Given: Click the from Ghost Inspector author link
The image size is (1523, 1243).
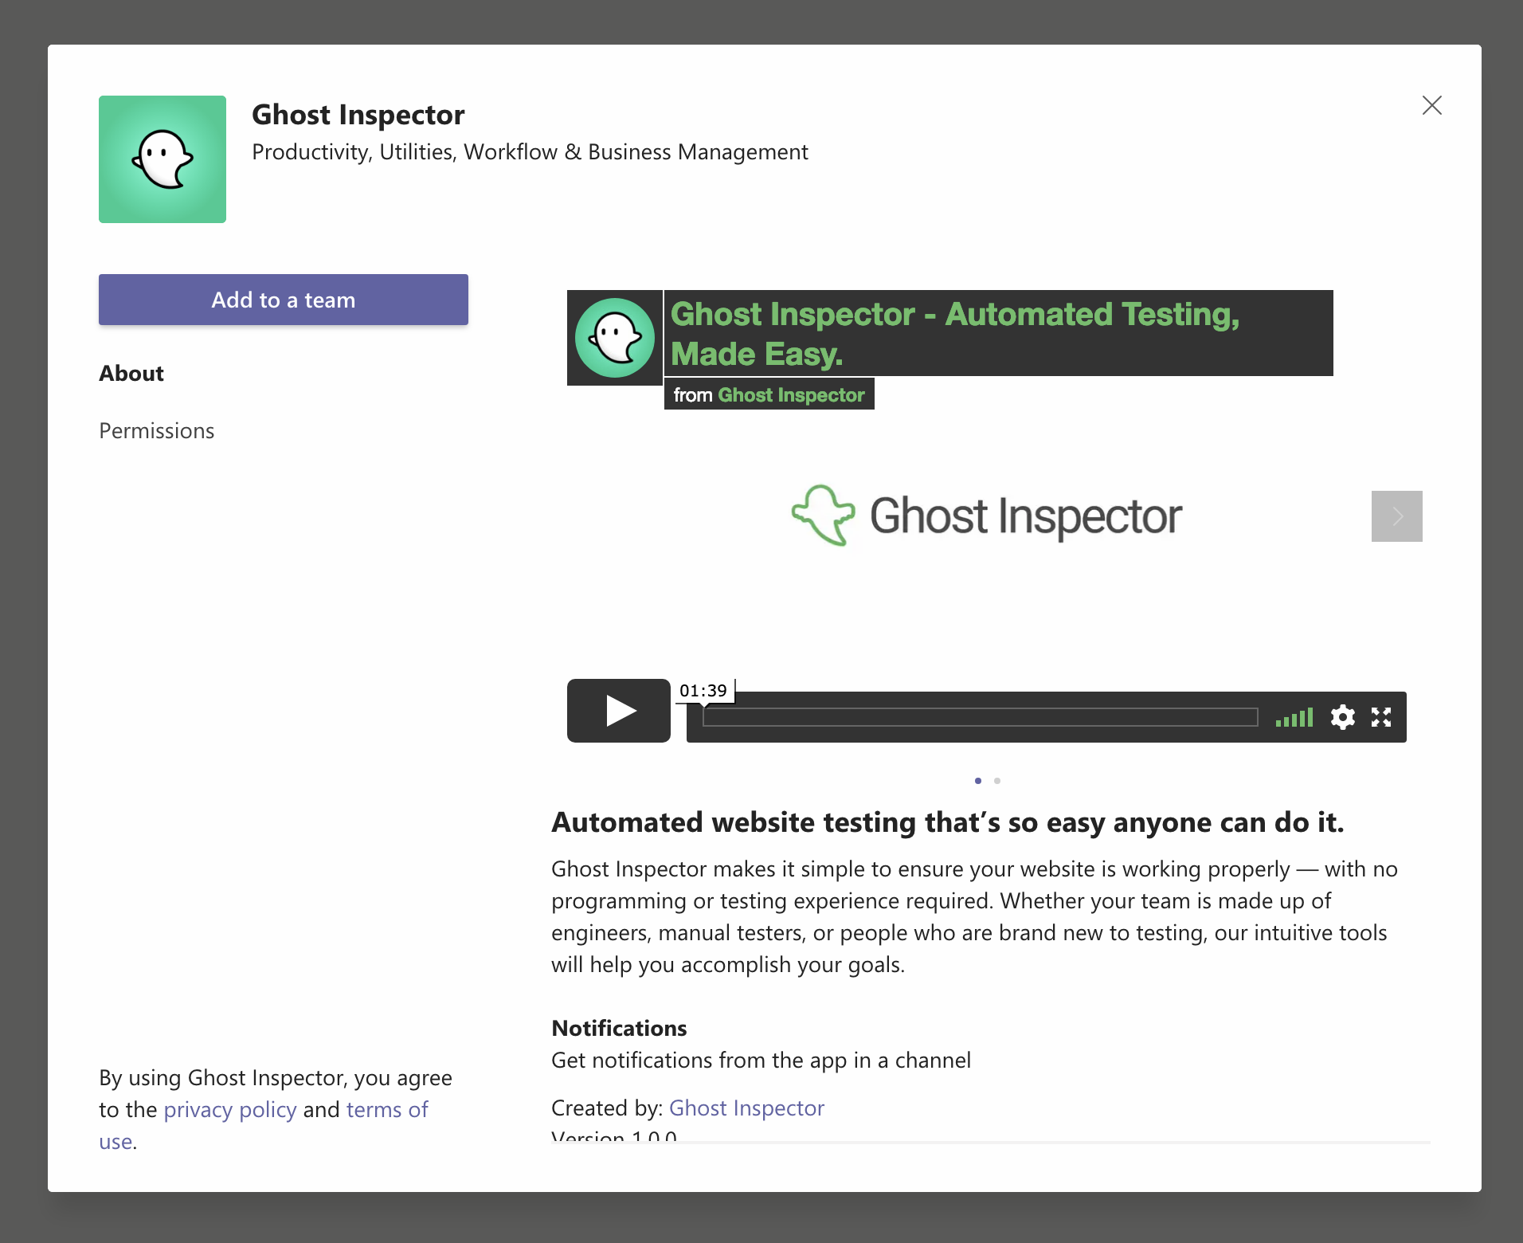Looking at the screenshot, I should click(x=790, y=395).
